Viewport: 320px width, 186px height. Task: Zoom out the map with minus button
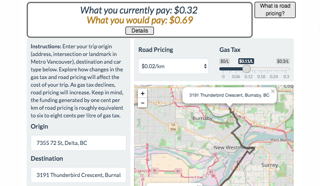(x=143, y=103)
